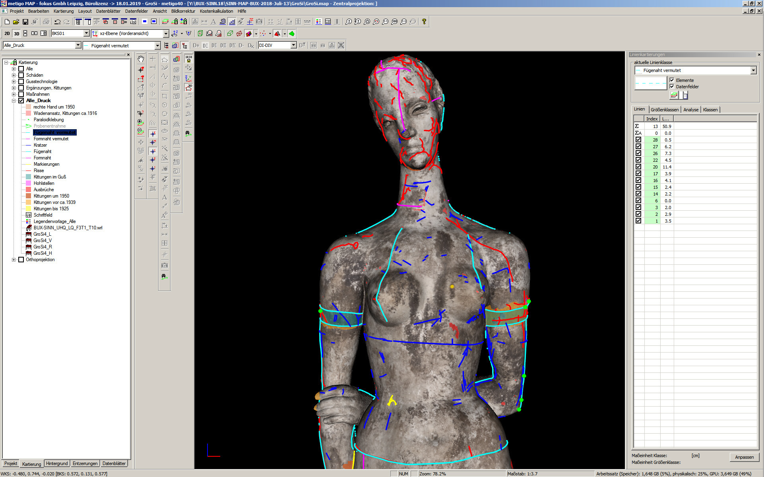Select GroSi4_V in the tree

click(43, 240)
